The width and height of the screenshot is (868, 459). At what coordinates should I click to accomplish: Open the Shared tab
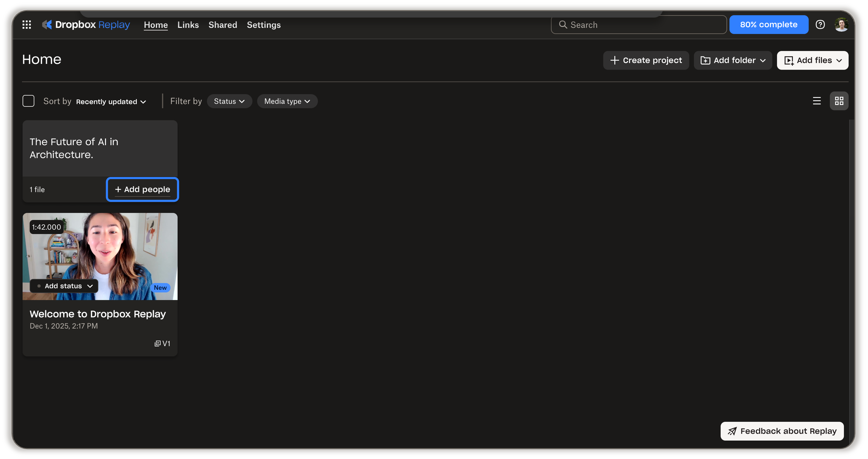point(223,25)
